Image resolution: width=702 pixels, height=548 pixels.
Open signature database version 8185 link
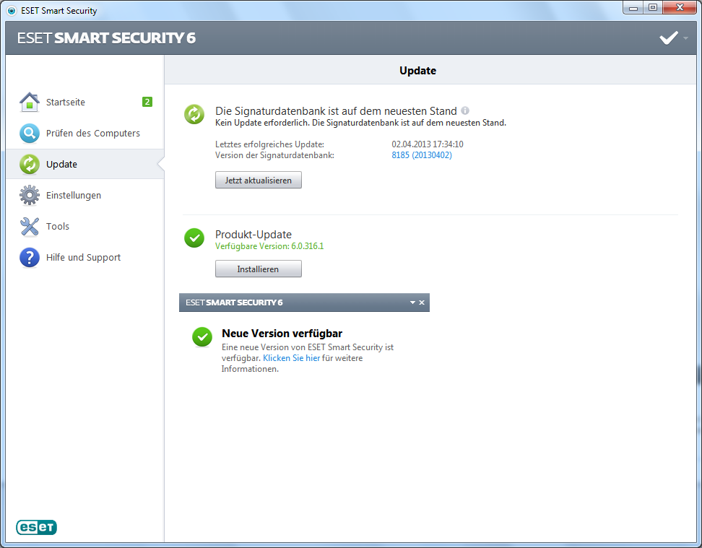pos(422,155)
